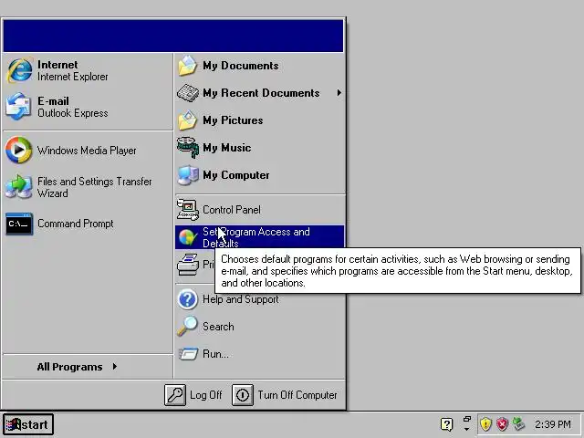The width and height of the screenshot is (584, 438).
Task: Expand the All Programs arrow
Action: click(115, 367)
